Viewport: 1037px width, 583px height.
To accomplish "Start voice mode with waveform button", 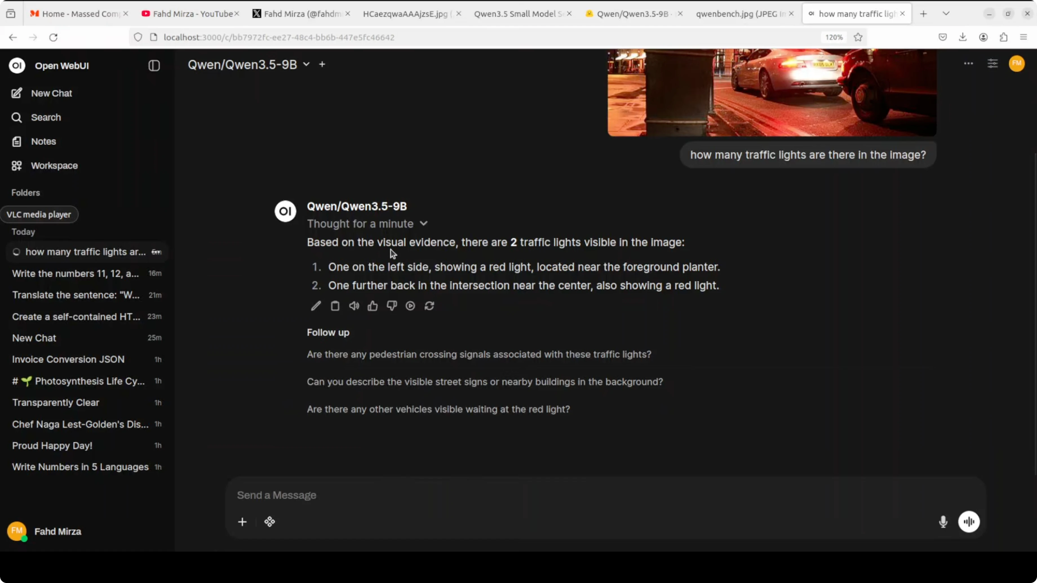I will tap(969, 522).
